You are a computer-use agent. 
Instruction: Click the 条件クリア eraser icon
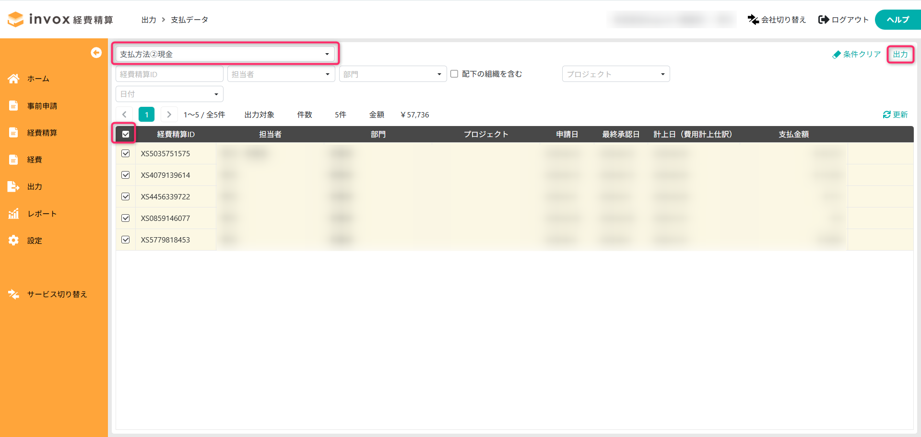[837, 55]
